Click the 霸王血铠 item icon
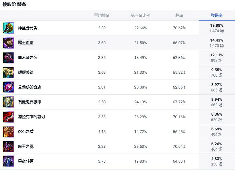 pos(8,43)
